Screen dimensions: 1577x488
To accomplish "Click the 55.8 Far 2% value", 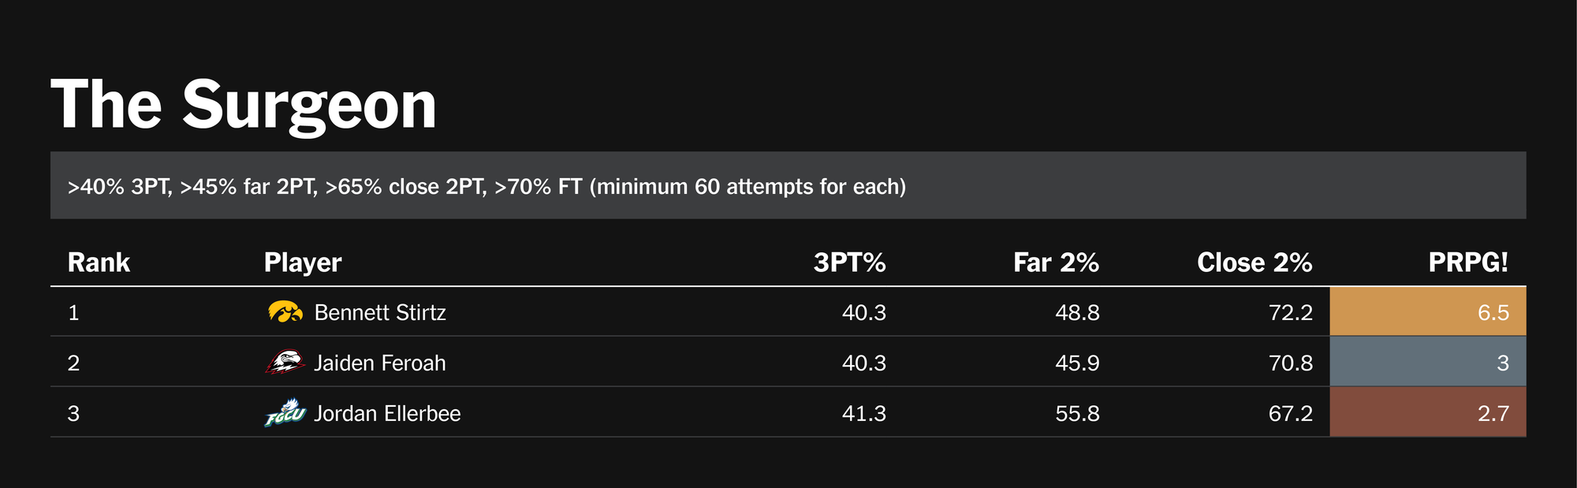I will [1077, 414].
